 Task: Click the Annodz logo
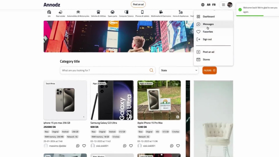[x=52, y=5]
